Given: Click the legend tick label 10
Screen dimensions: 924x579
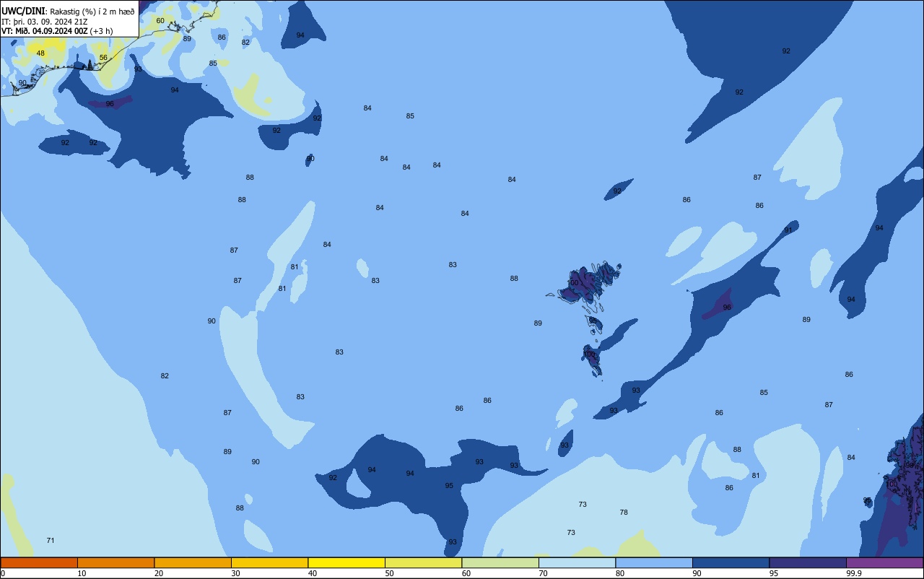Looking at the screenshot, I should (82, 573).
